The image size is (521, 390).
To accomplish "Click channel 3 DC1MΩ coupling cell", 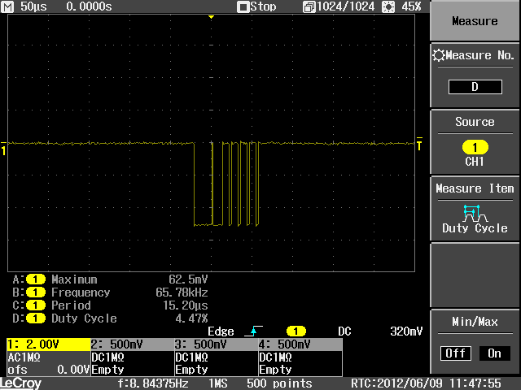I will pos(192,357).
